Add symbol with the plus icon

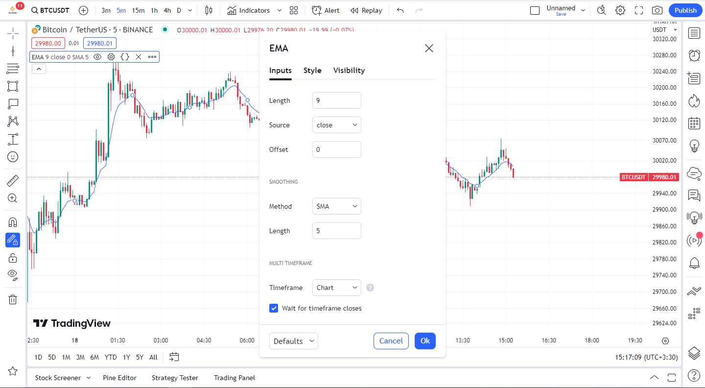[x=84, y=10]
